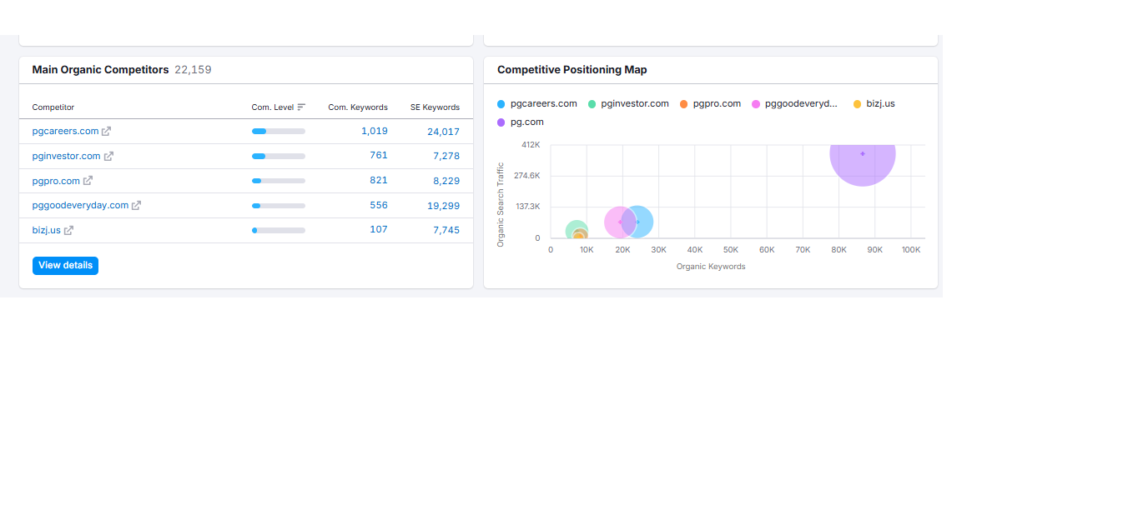The width and height of the screenshot is (1123, 530).
Task: Open bizj.us competitor link
Action: click(47, 230)
